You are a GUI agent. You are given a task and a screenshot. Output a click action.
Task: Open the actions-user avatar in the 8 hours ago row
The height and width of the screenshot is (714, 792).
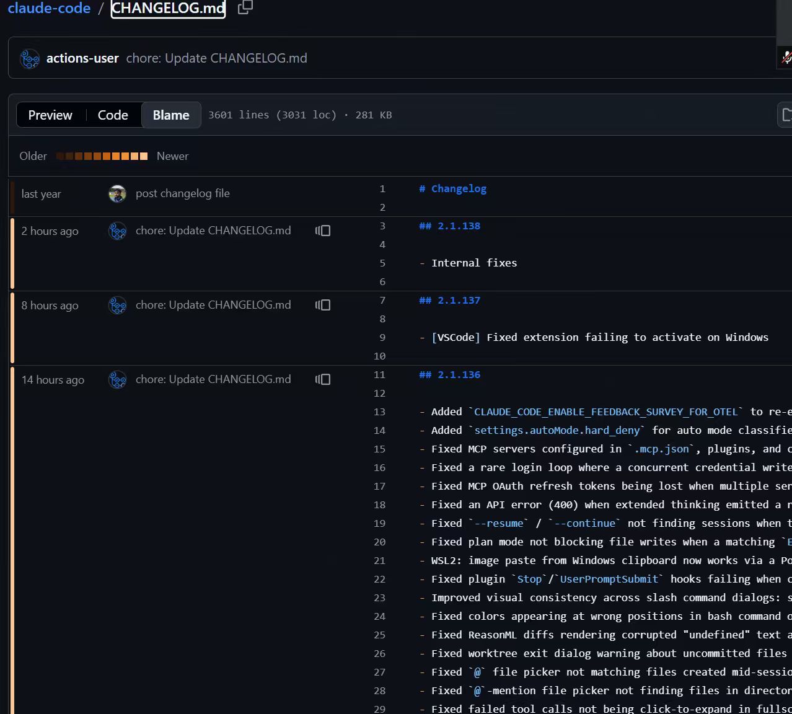coord(117,306)
